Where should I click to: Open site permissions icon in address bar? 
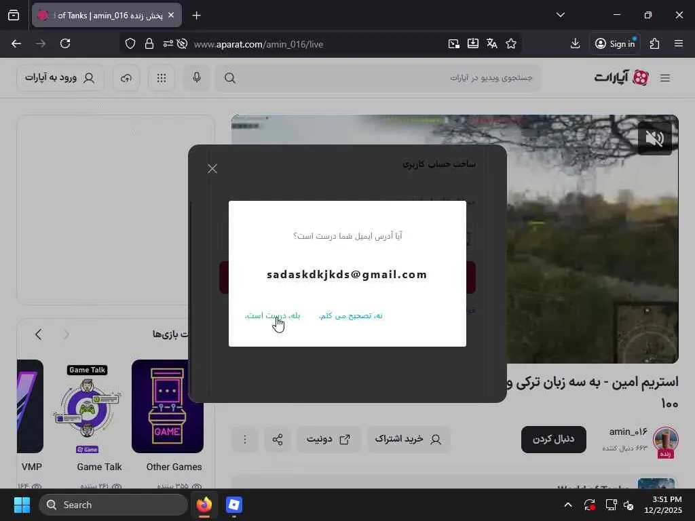tap(168, 44)
